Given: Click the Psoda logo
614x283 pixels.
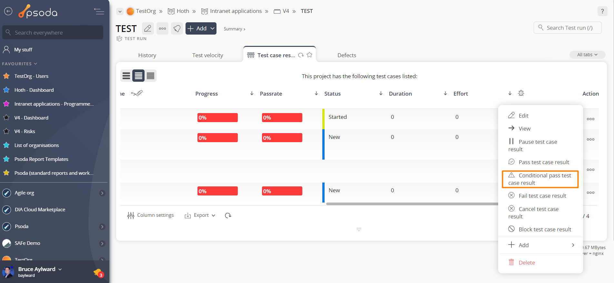Looking at the screenshot, I should click(x=38, y=12).
